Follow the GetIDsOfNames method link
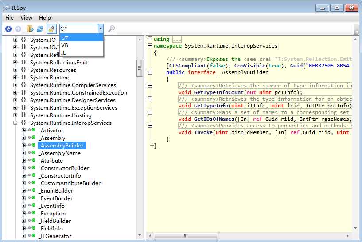362x242 pixels. coord(214,119)
